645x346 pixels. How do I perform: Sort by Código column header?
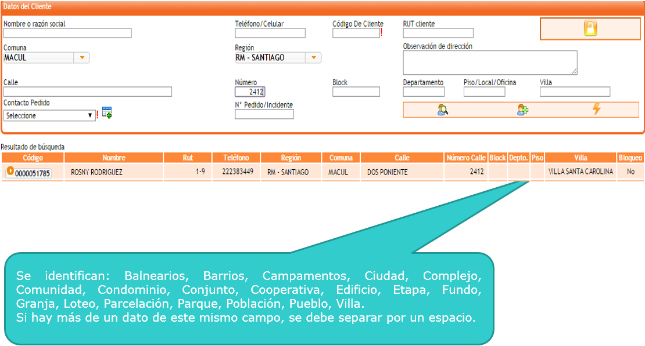click(33, 158)
